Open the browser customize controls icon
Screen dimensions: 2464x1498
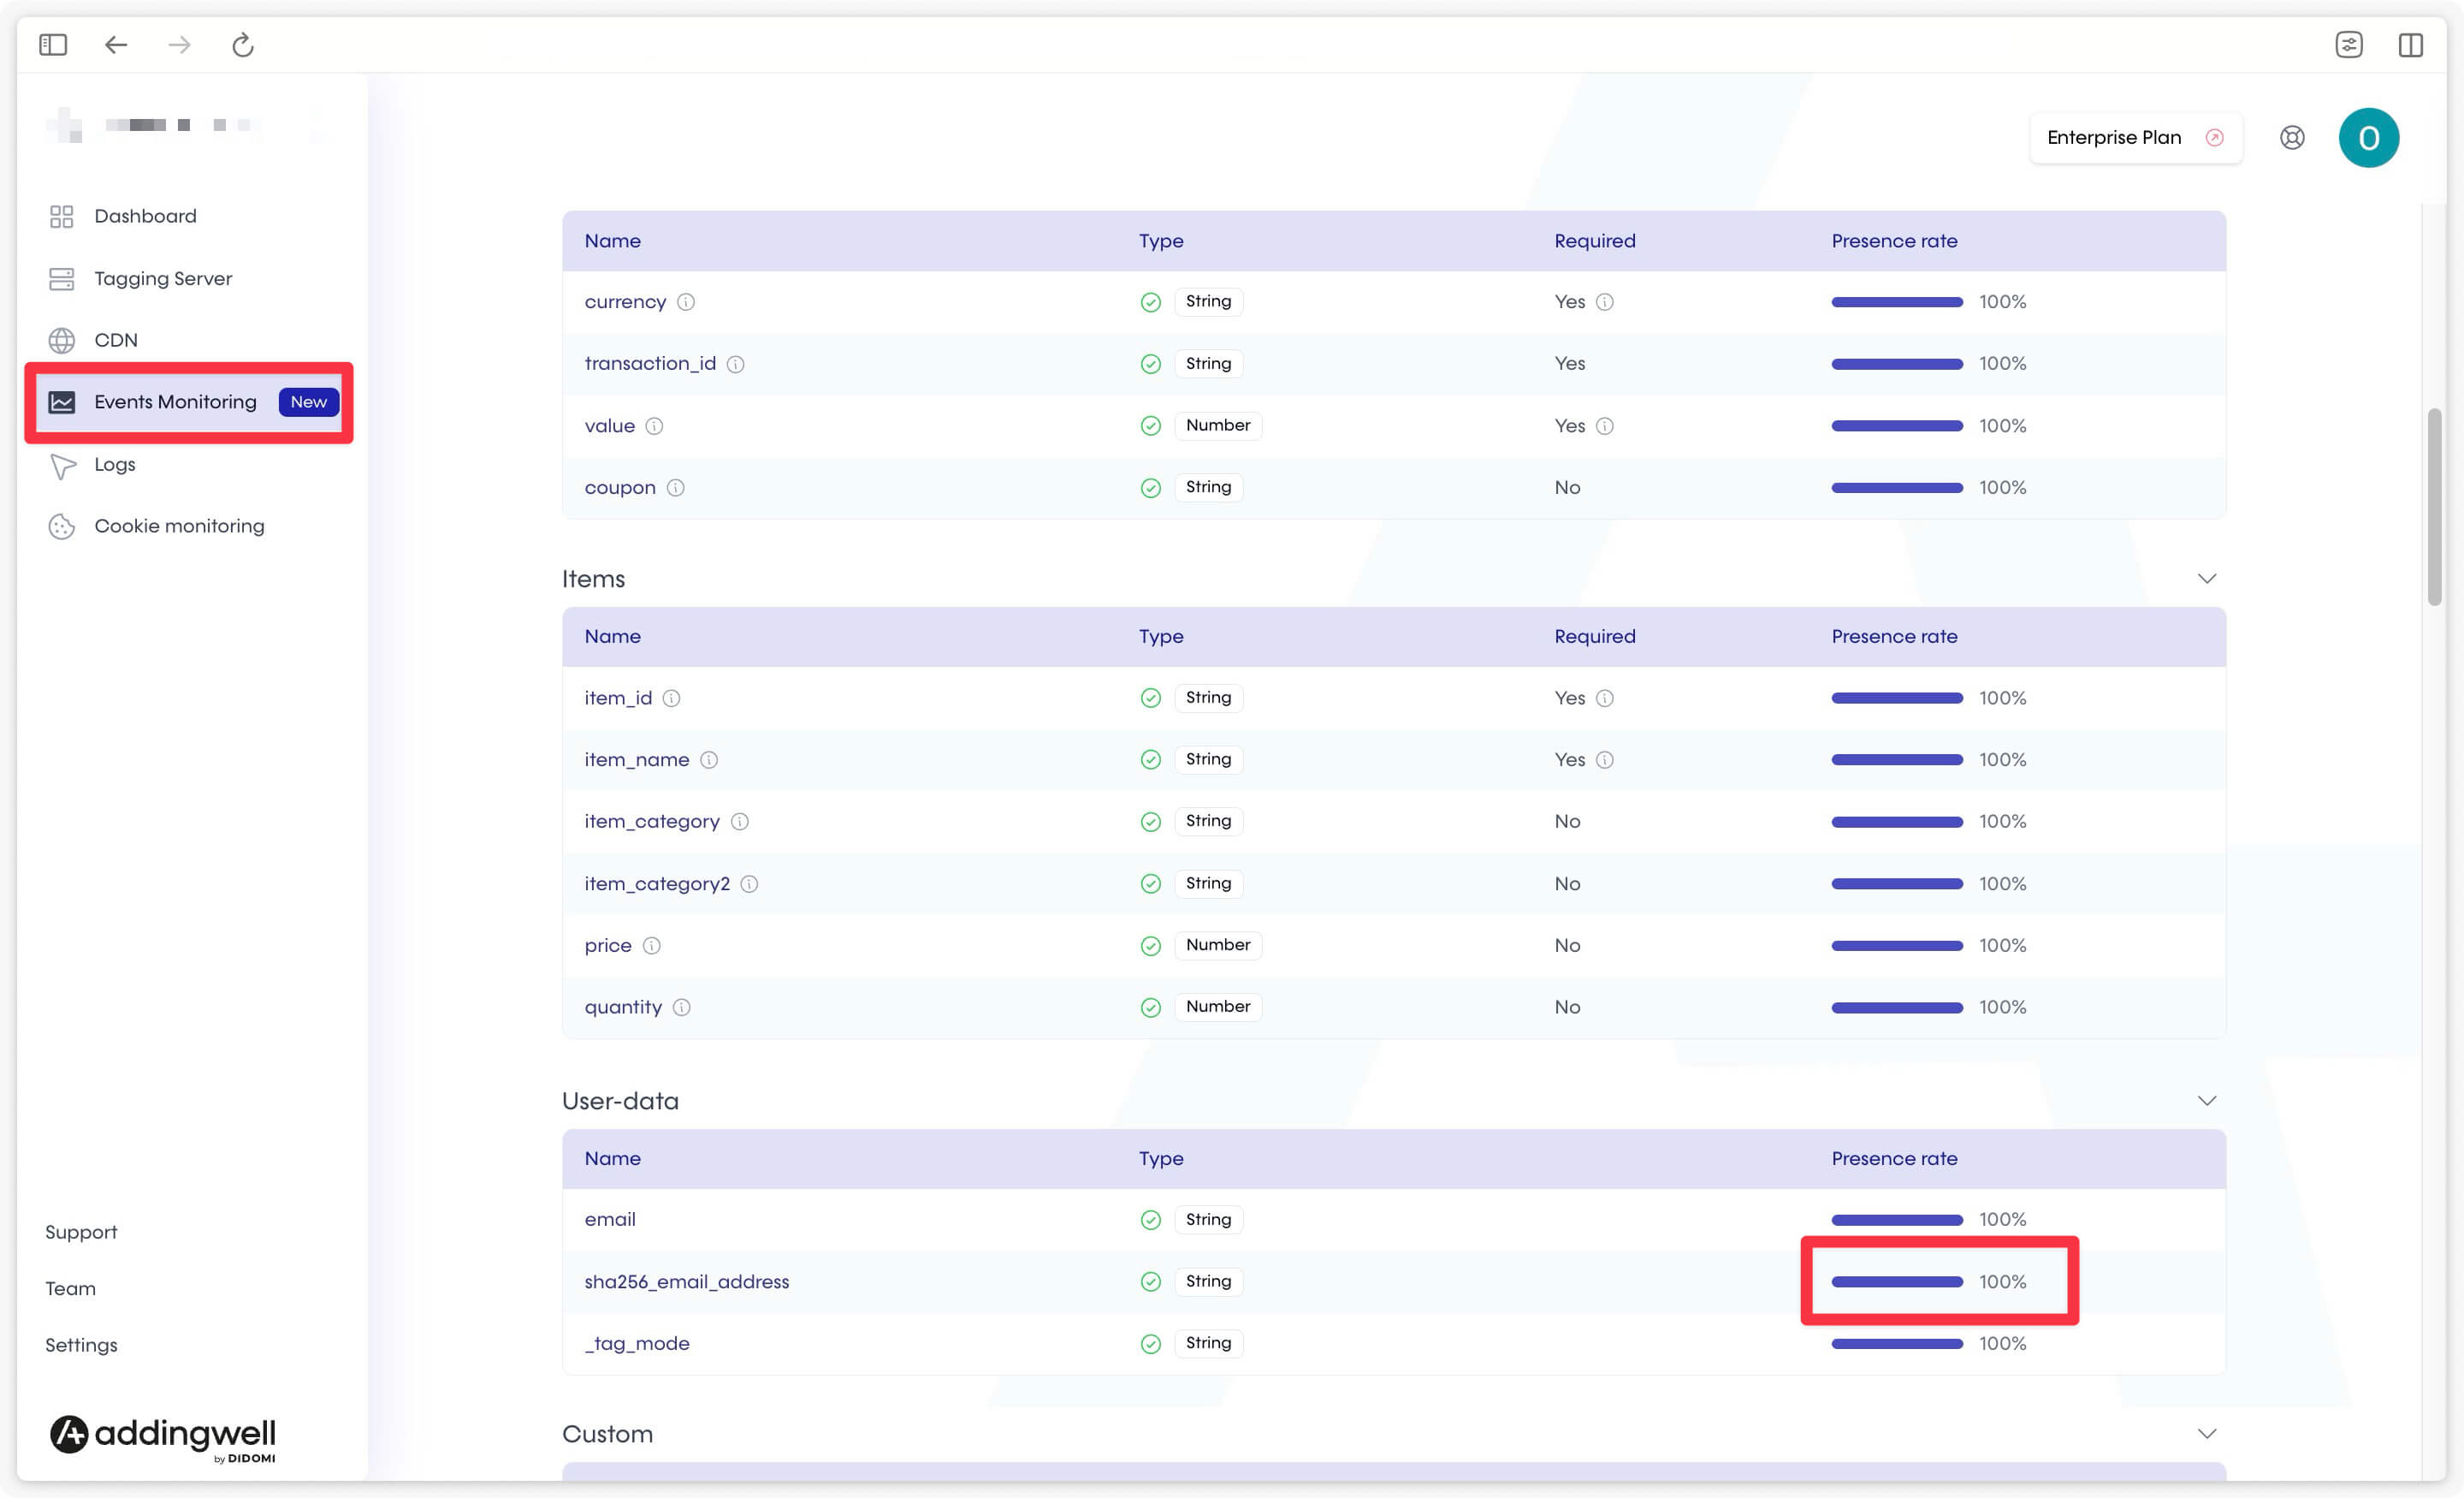[2349, 44]
